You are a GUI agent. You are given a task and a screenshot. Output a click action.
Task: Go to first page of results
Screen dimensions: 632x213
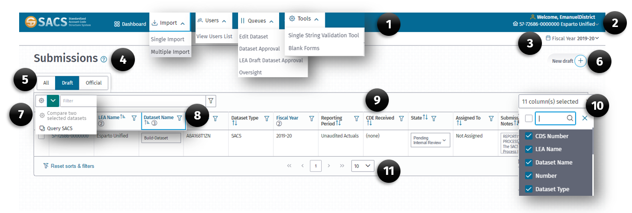tap(289, 166)
